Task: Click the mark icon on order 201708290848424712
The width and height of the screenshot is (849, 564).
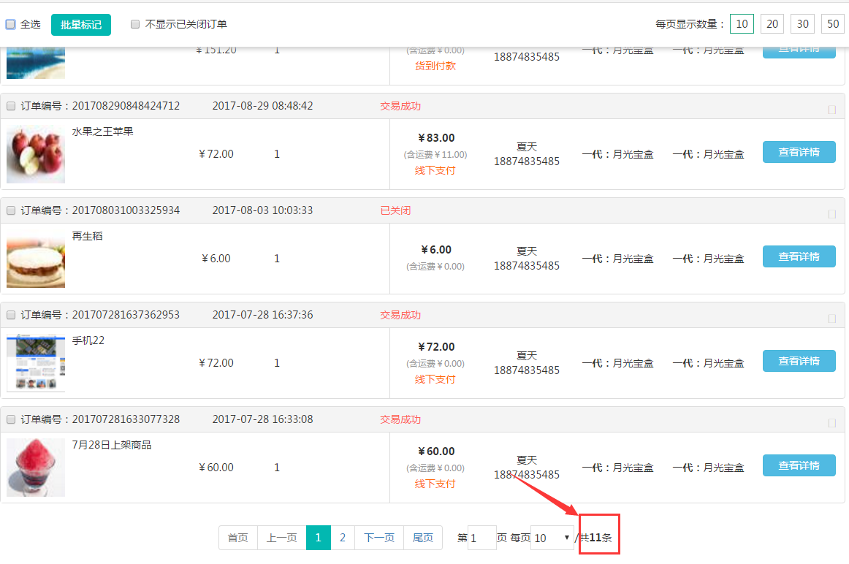Action: click(831, 110)
